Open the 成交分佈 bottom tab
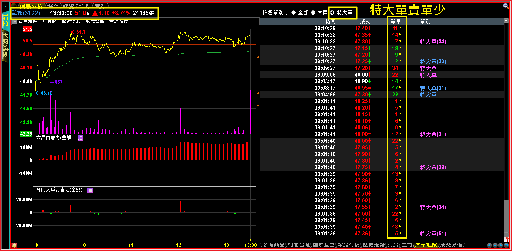This screenshot has height=251, width=512. point(451,245)
